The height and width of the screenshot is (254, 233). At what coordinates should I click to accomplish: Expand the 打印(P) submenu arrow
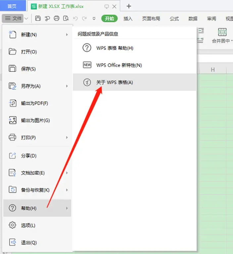click(67, 137)
